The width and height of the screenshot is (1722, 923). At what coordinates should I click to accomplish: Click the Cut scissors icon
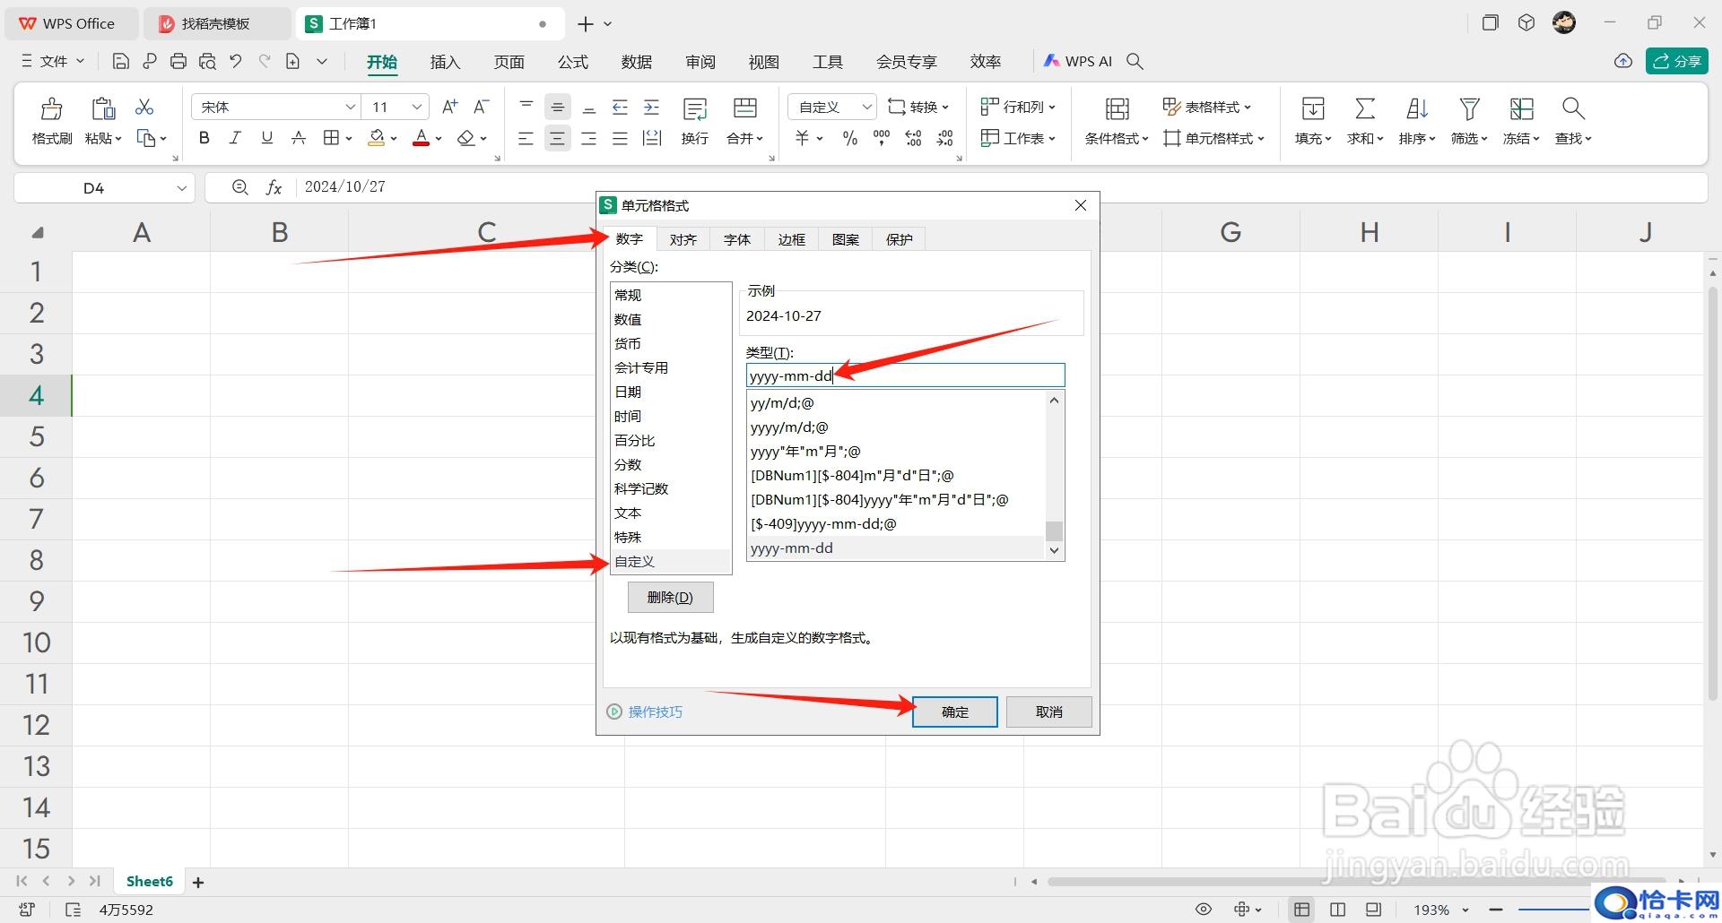point(144,107)
